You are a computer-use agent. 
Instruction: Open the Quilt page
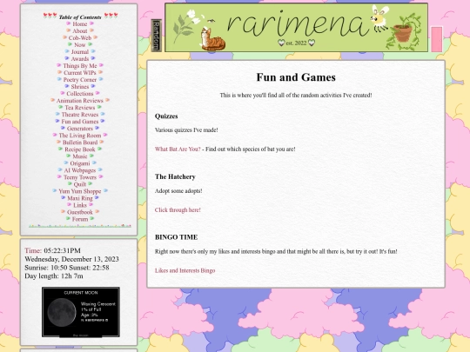click(80, 183)
